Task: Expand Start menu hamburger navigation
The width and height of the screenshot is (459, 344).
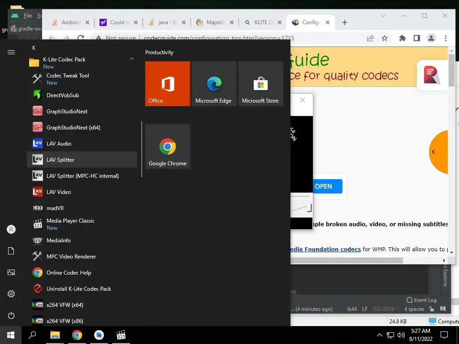Action: [x=11, y=52]
